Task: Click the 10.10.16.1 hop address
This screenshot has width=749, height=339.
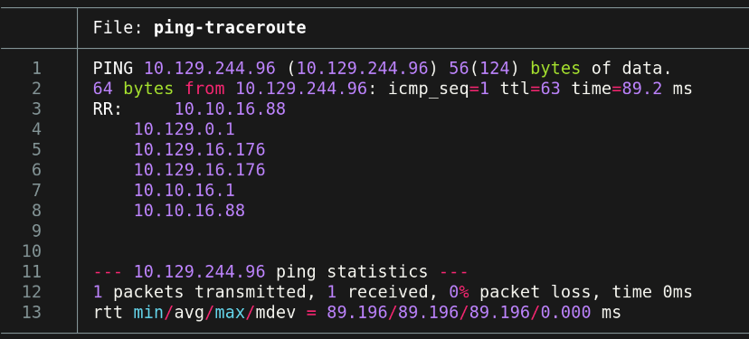Action: [x=185, y=191]
